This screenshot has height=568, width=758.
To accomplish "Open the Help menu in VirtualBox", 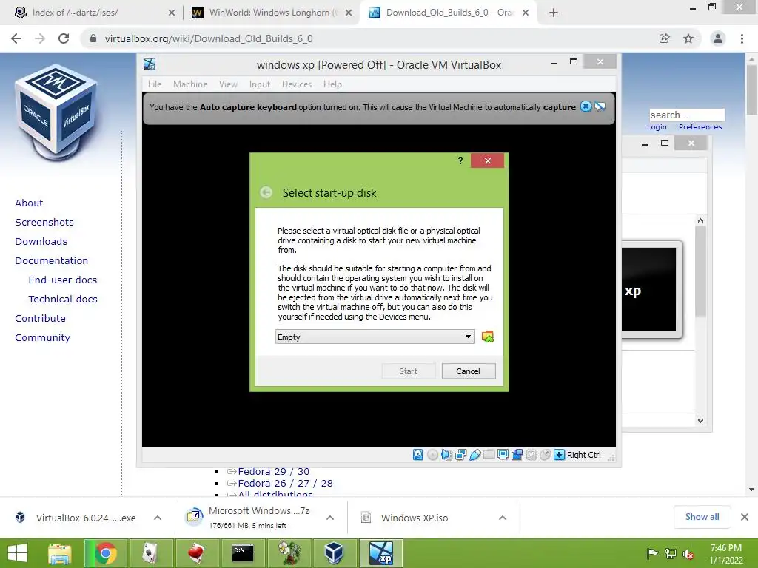I will tap(332, 84).
